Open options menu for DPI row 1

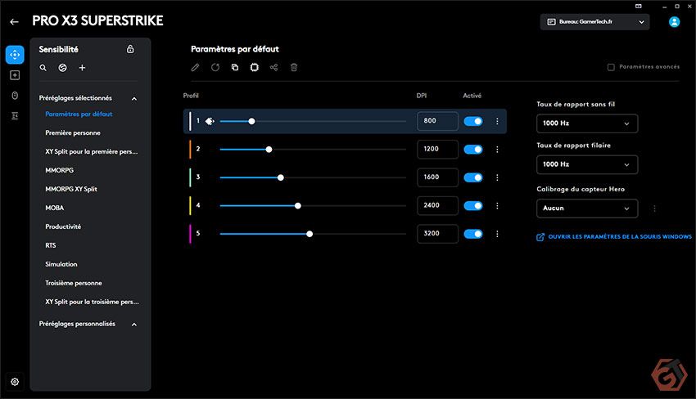point(497,121)
